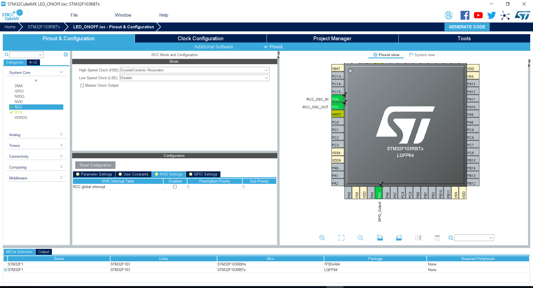This screenshot has height=288, width=533.
Task: Click the Reset Configuration button
Action: (x=95, y=165)
